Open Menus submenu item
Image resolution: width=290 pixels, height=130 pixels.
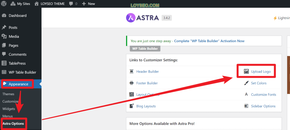point(8,116)
